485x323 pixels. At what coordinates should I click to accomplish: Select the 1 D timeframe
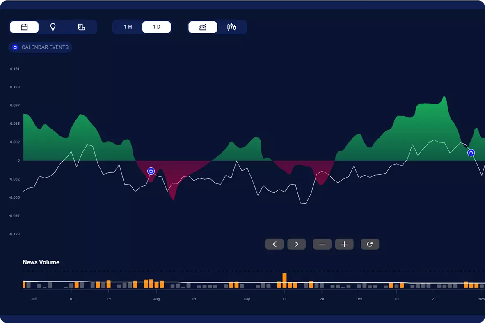[x=156, y=27]
